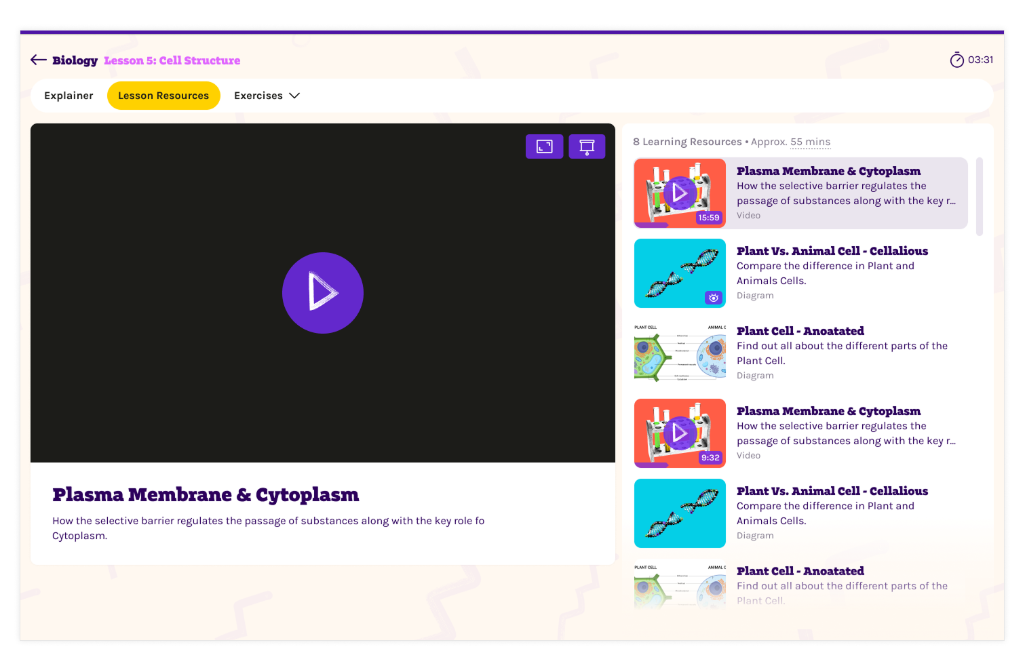The width and height of the screenshot is (1025, 670).
Task: Open the first Plant Vs. Animal Cell DNA thumbnail
Action: click(x=680, y=273)
